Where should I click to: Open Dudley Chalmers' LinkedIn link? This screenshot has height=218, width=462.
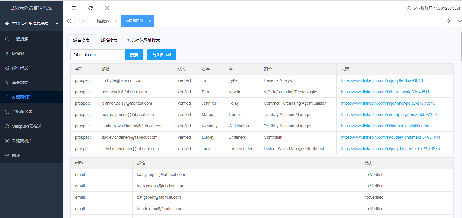click(x=390, y=137)
